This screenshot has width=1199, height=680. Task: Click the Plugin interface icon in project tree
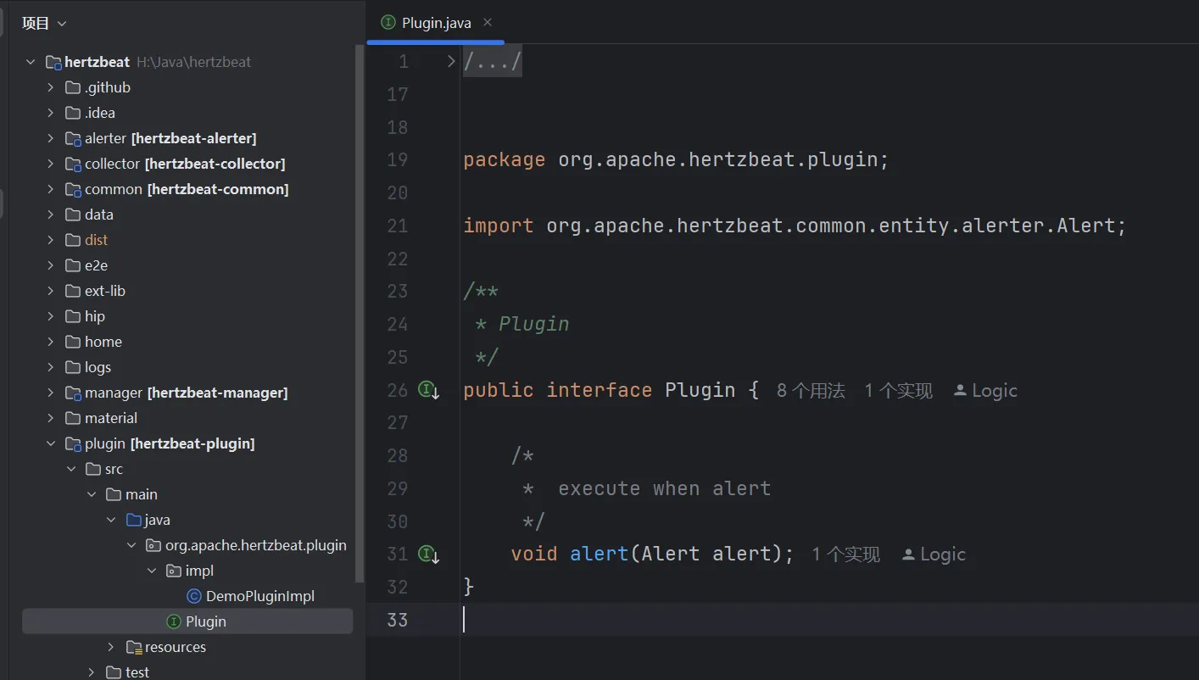[x=174, y=621]
